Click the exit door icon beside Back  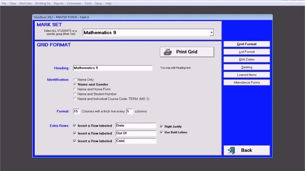[232, 151]
